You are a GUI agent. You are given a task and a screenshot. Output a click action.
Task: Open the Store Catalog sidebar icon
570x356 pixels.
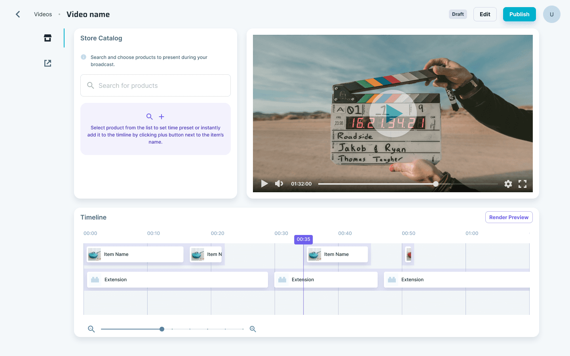[x=48, y=38]
